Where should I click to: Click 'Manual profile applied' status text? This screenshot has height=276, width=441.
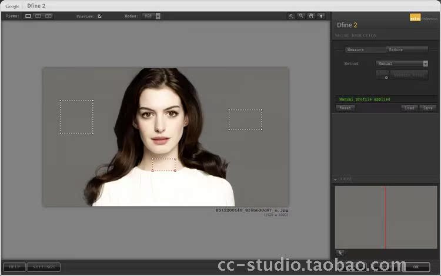(x=365, y=99)
